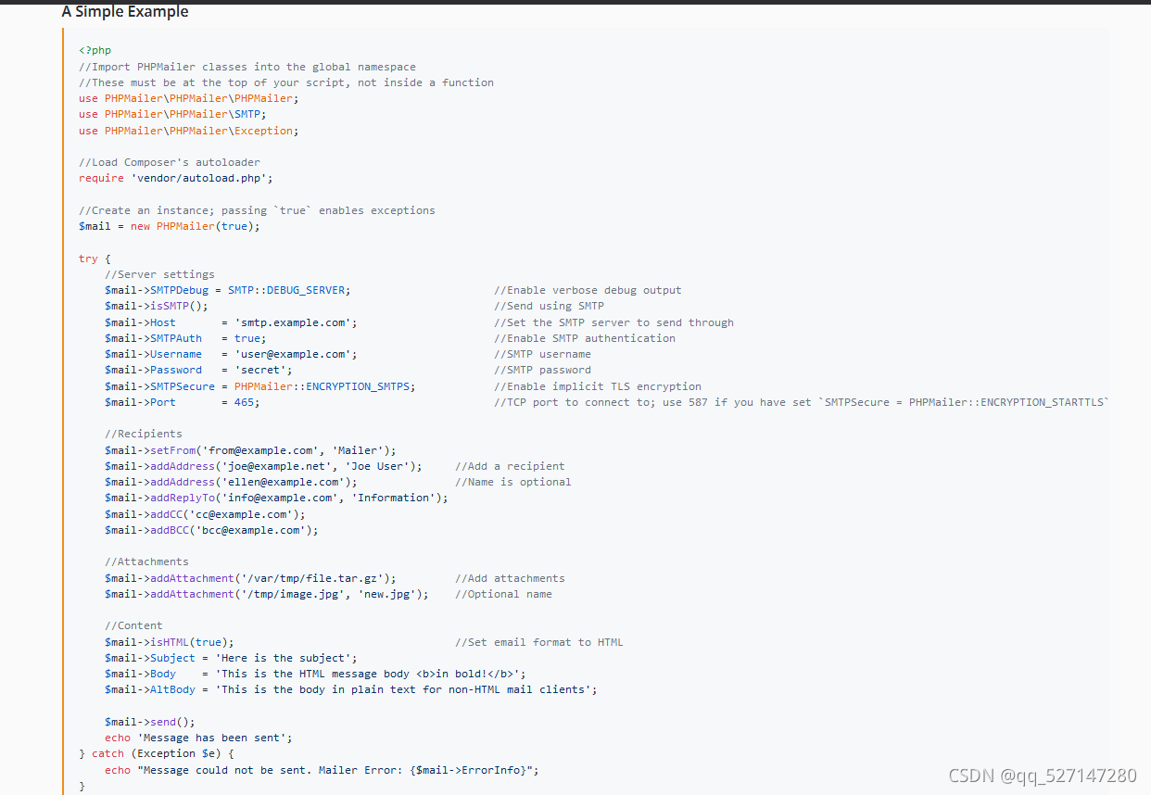Click the line '$mail = new PHPMailer(true);'
Viewport: 1151px width, 795px height.
tap(170, 226)
